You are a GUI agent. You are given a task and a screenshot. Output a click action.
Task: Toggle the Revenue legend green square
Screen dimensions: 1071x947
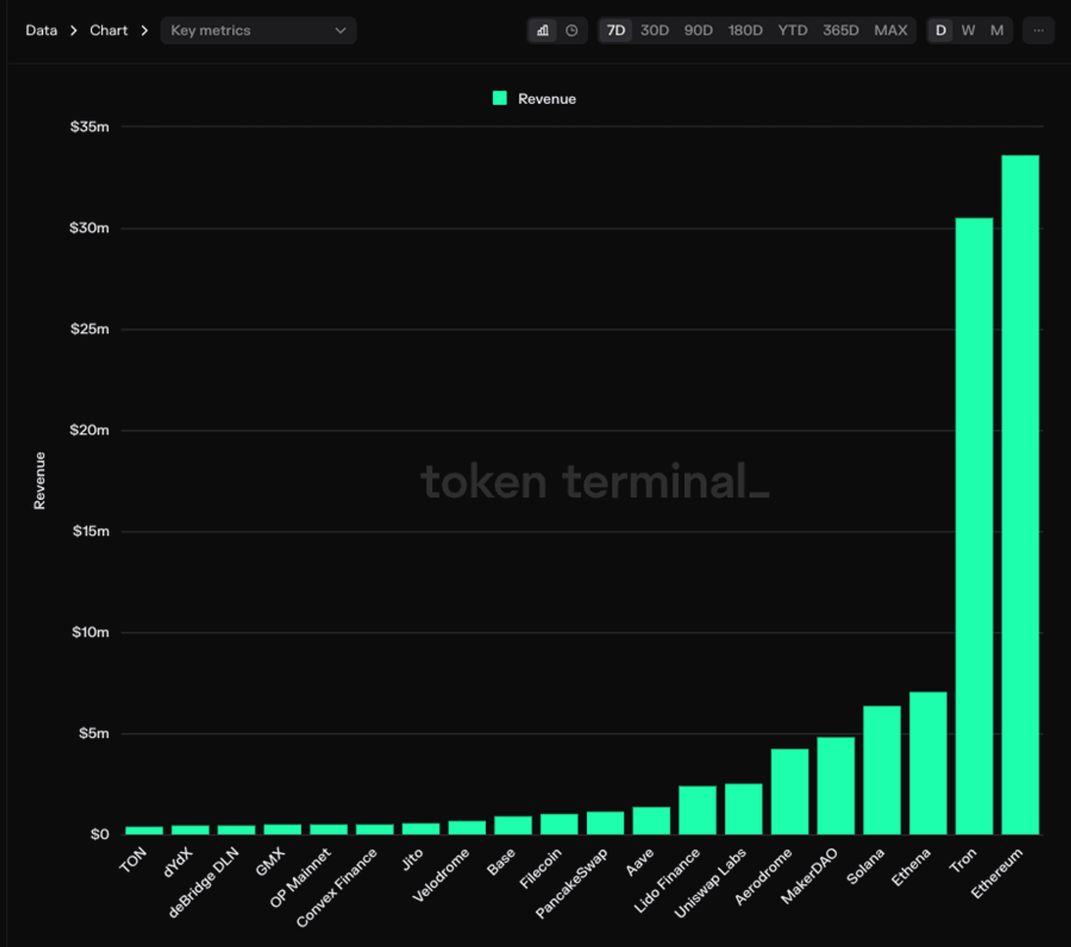(x=499, y=98)
